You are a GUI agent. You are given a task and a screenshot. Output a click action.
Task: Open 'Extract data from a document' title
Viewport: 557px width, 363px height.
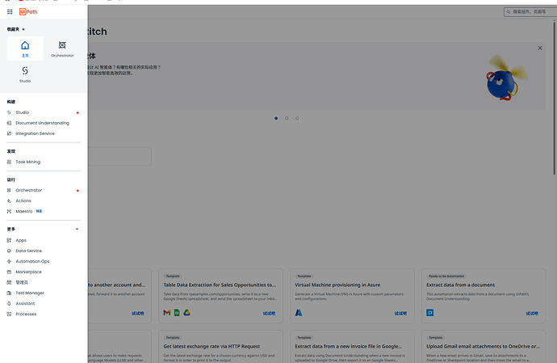point(460,285)
